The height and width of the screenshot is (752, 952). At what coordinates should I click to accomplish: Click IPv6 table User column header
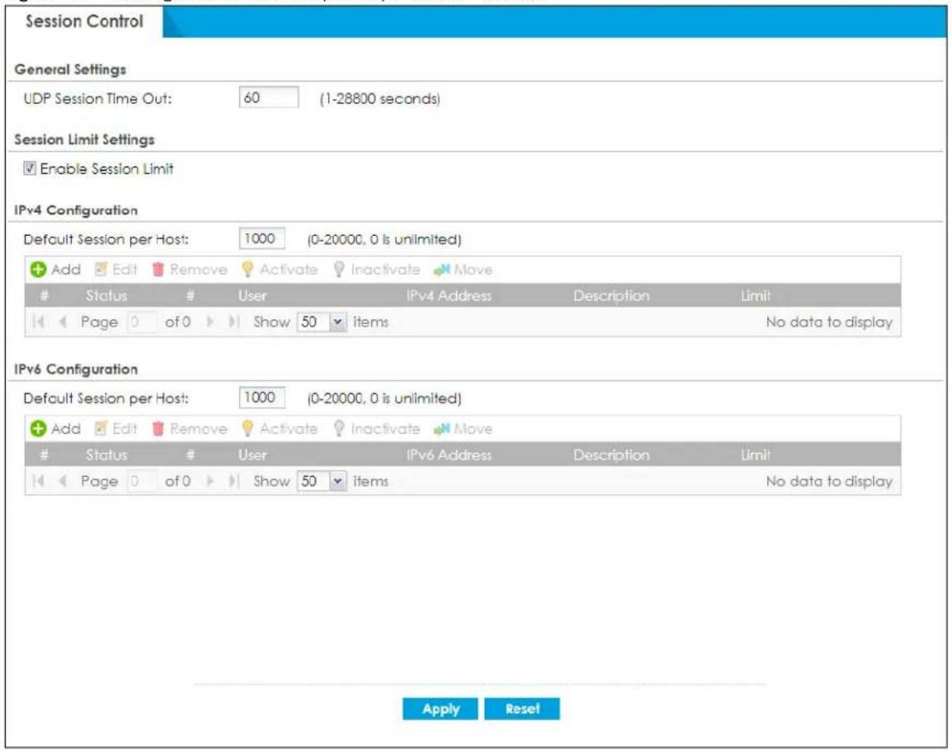click(252, 454)
